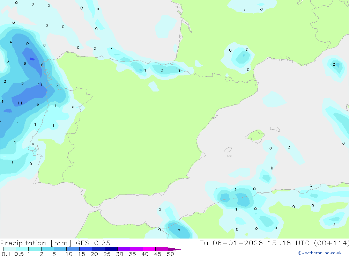The width and height of the screenshot is (349, 256).
Task: Click the 0.1–0.5 mm legend color box
Action: coord(9,249)
